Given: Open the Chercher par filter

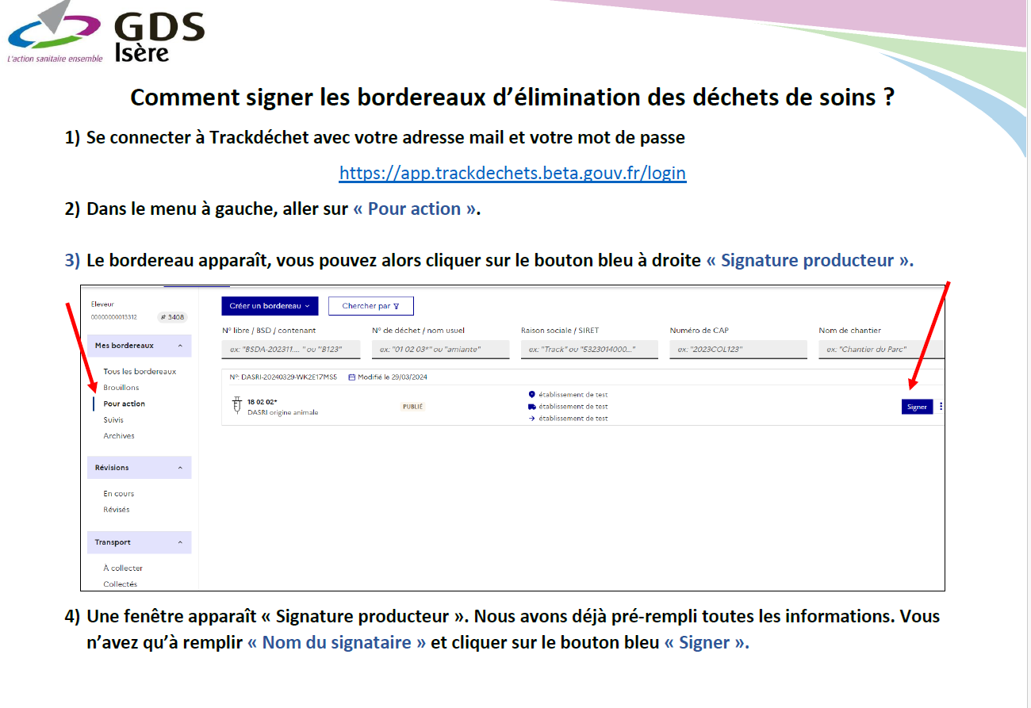Looking at the screenshot, I should point(370,306).
